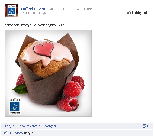Click the page likes count 91.155

(87, 9)
